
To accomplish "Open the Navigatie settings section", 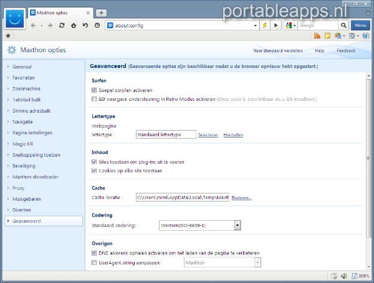I will pos(22,122).
